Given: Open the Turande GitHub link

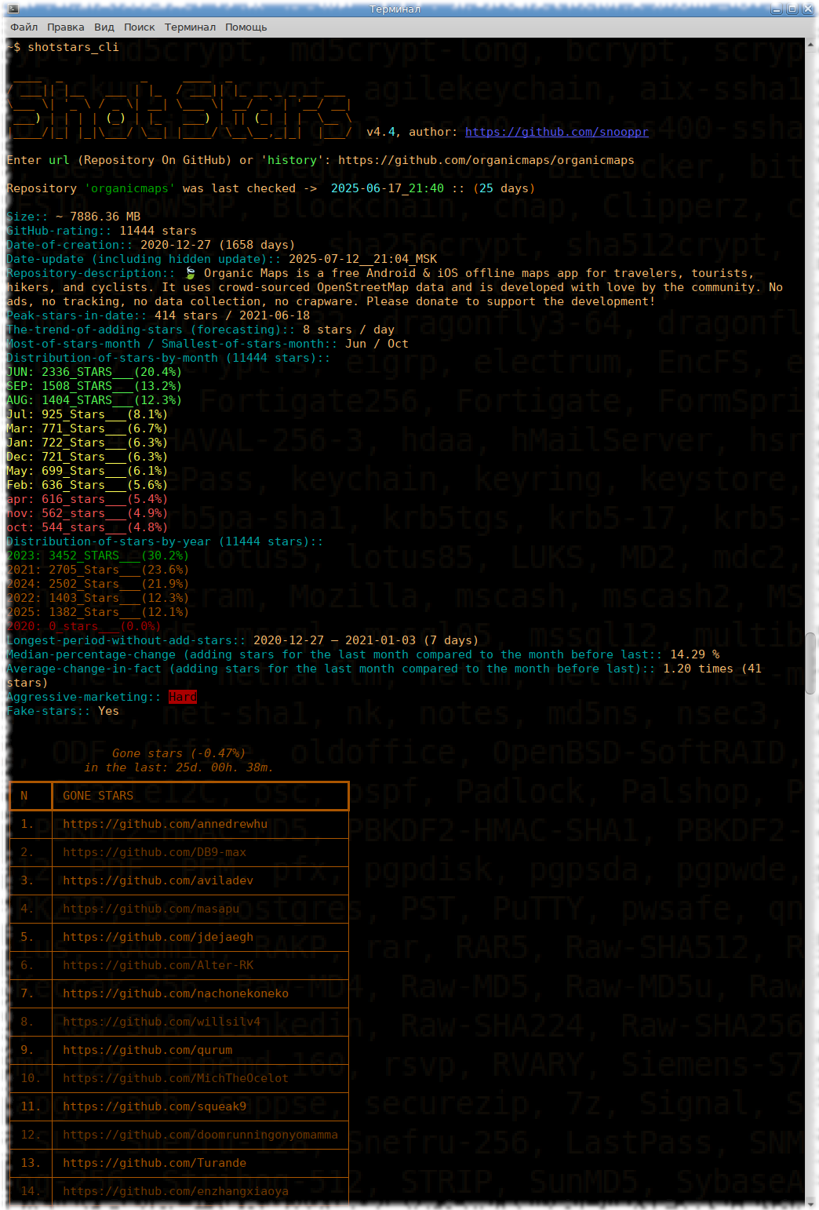Looking at the screenshot, I should (x=154, y=1163).
